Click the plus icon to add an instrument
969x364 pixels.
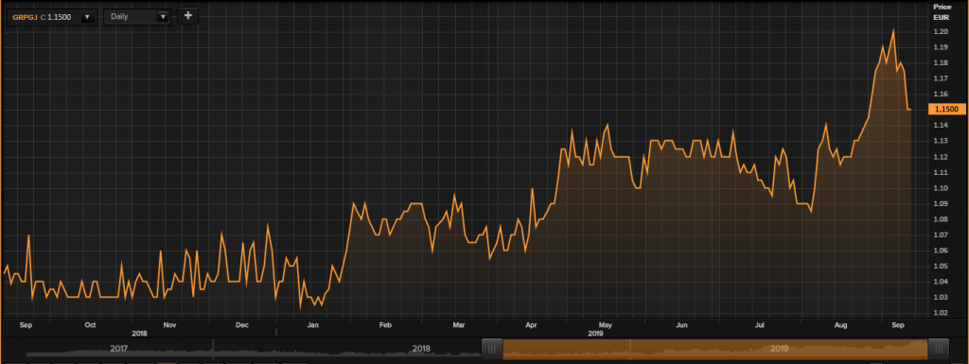tap(188, 16)
